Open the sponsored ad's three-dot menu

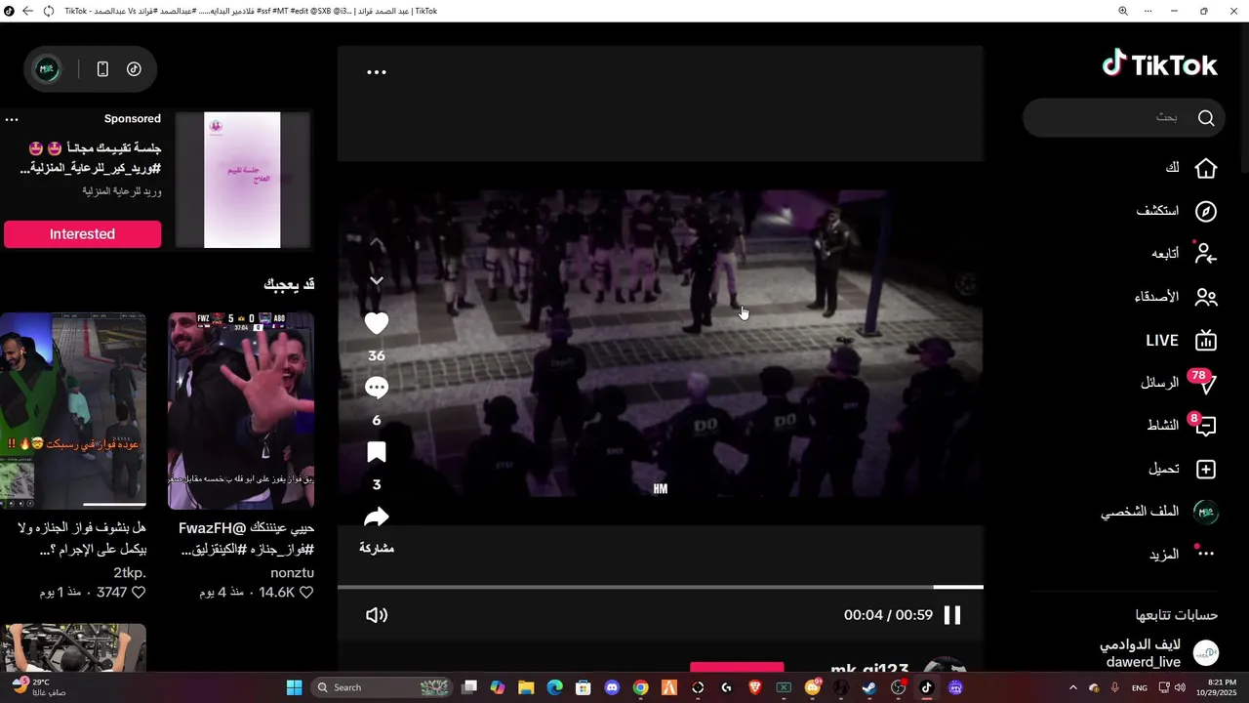(x=12, y=119)
